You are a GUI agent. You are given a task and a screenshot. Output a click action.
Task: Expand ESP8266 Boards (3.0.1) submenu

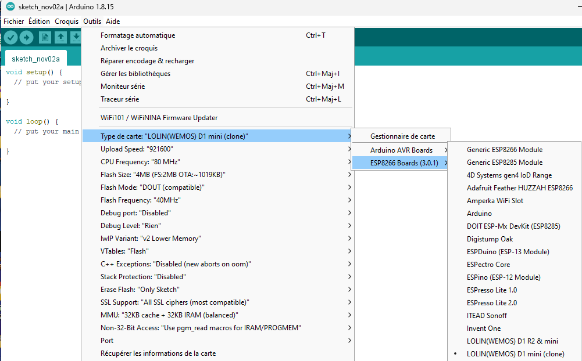pyautogui.click(x=401, y=163)
